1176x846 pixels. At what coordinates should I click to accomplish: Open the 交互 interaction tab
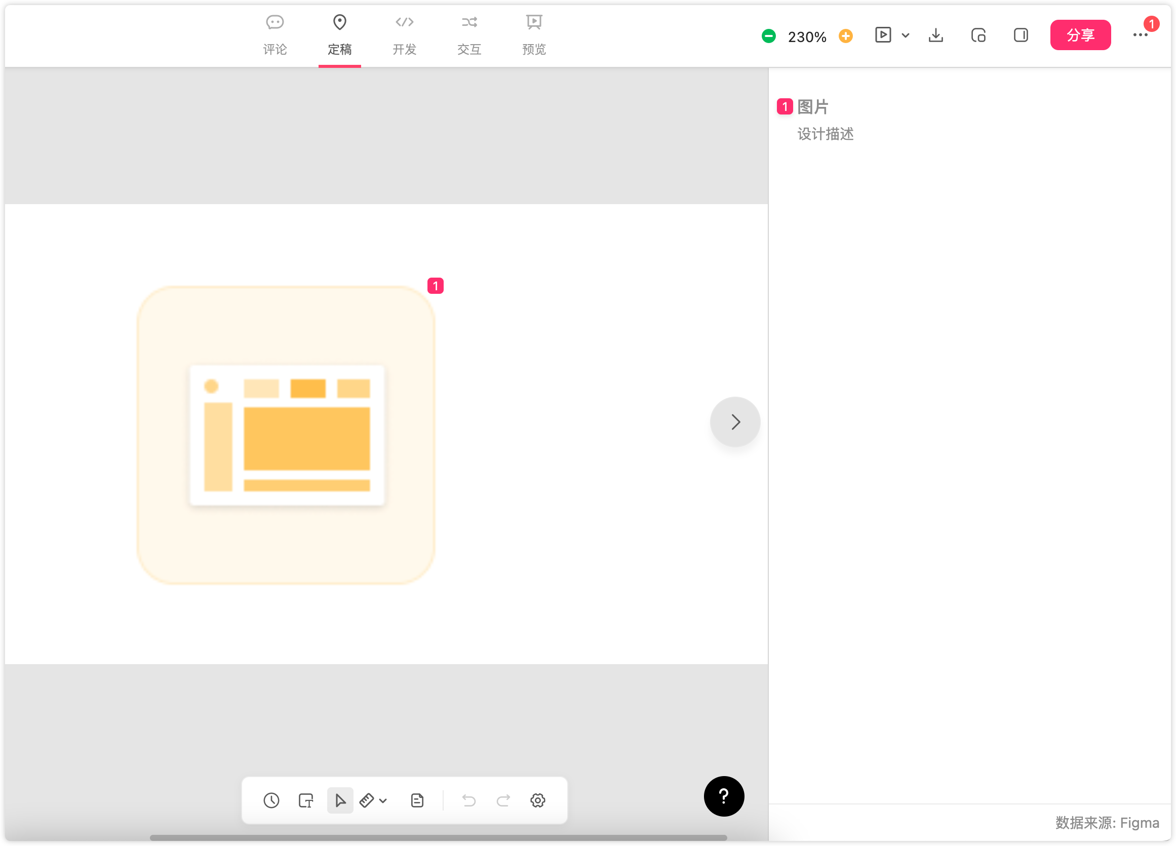click(x=469, y=35)
